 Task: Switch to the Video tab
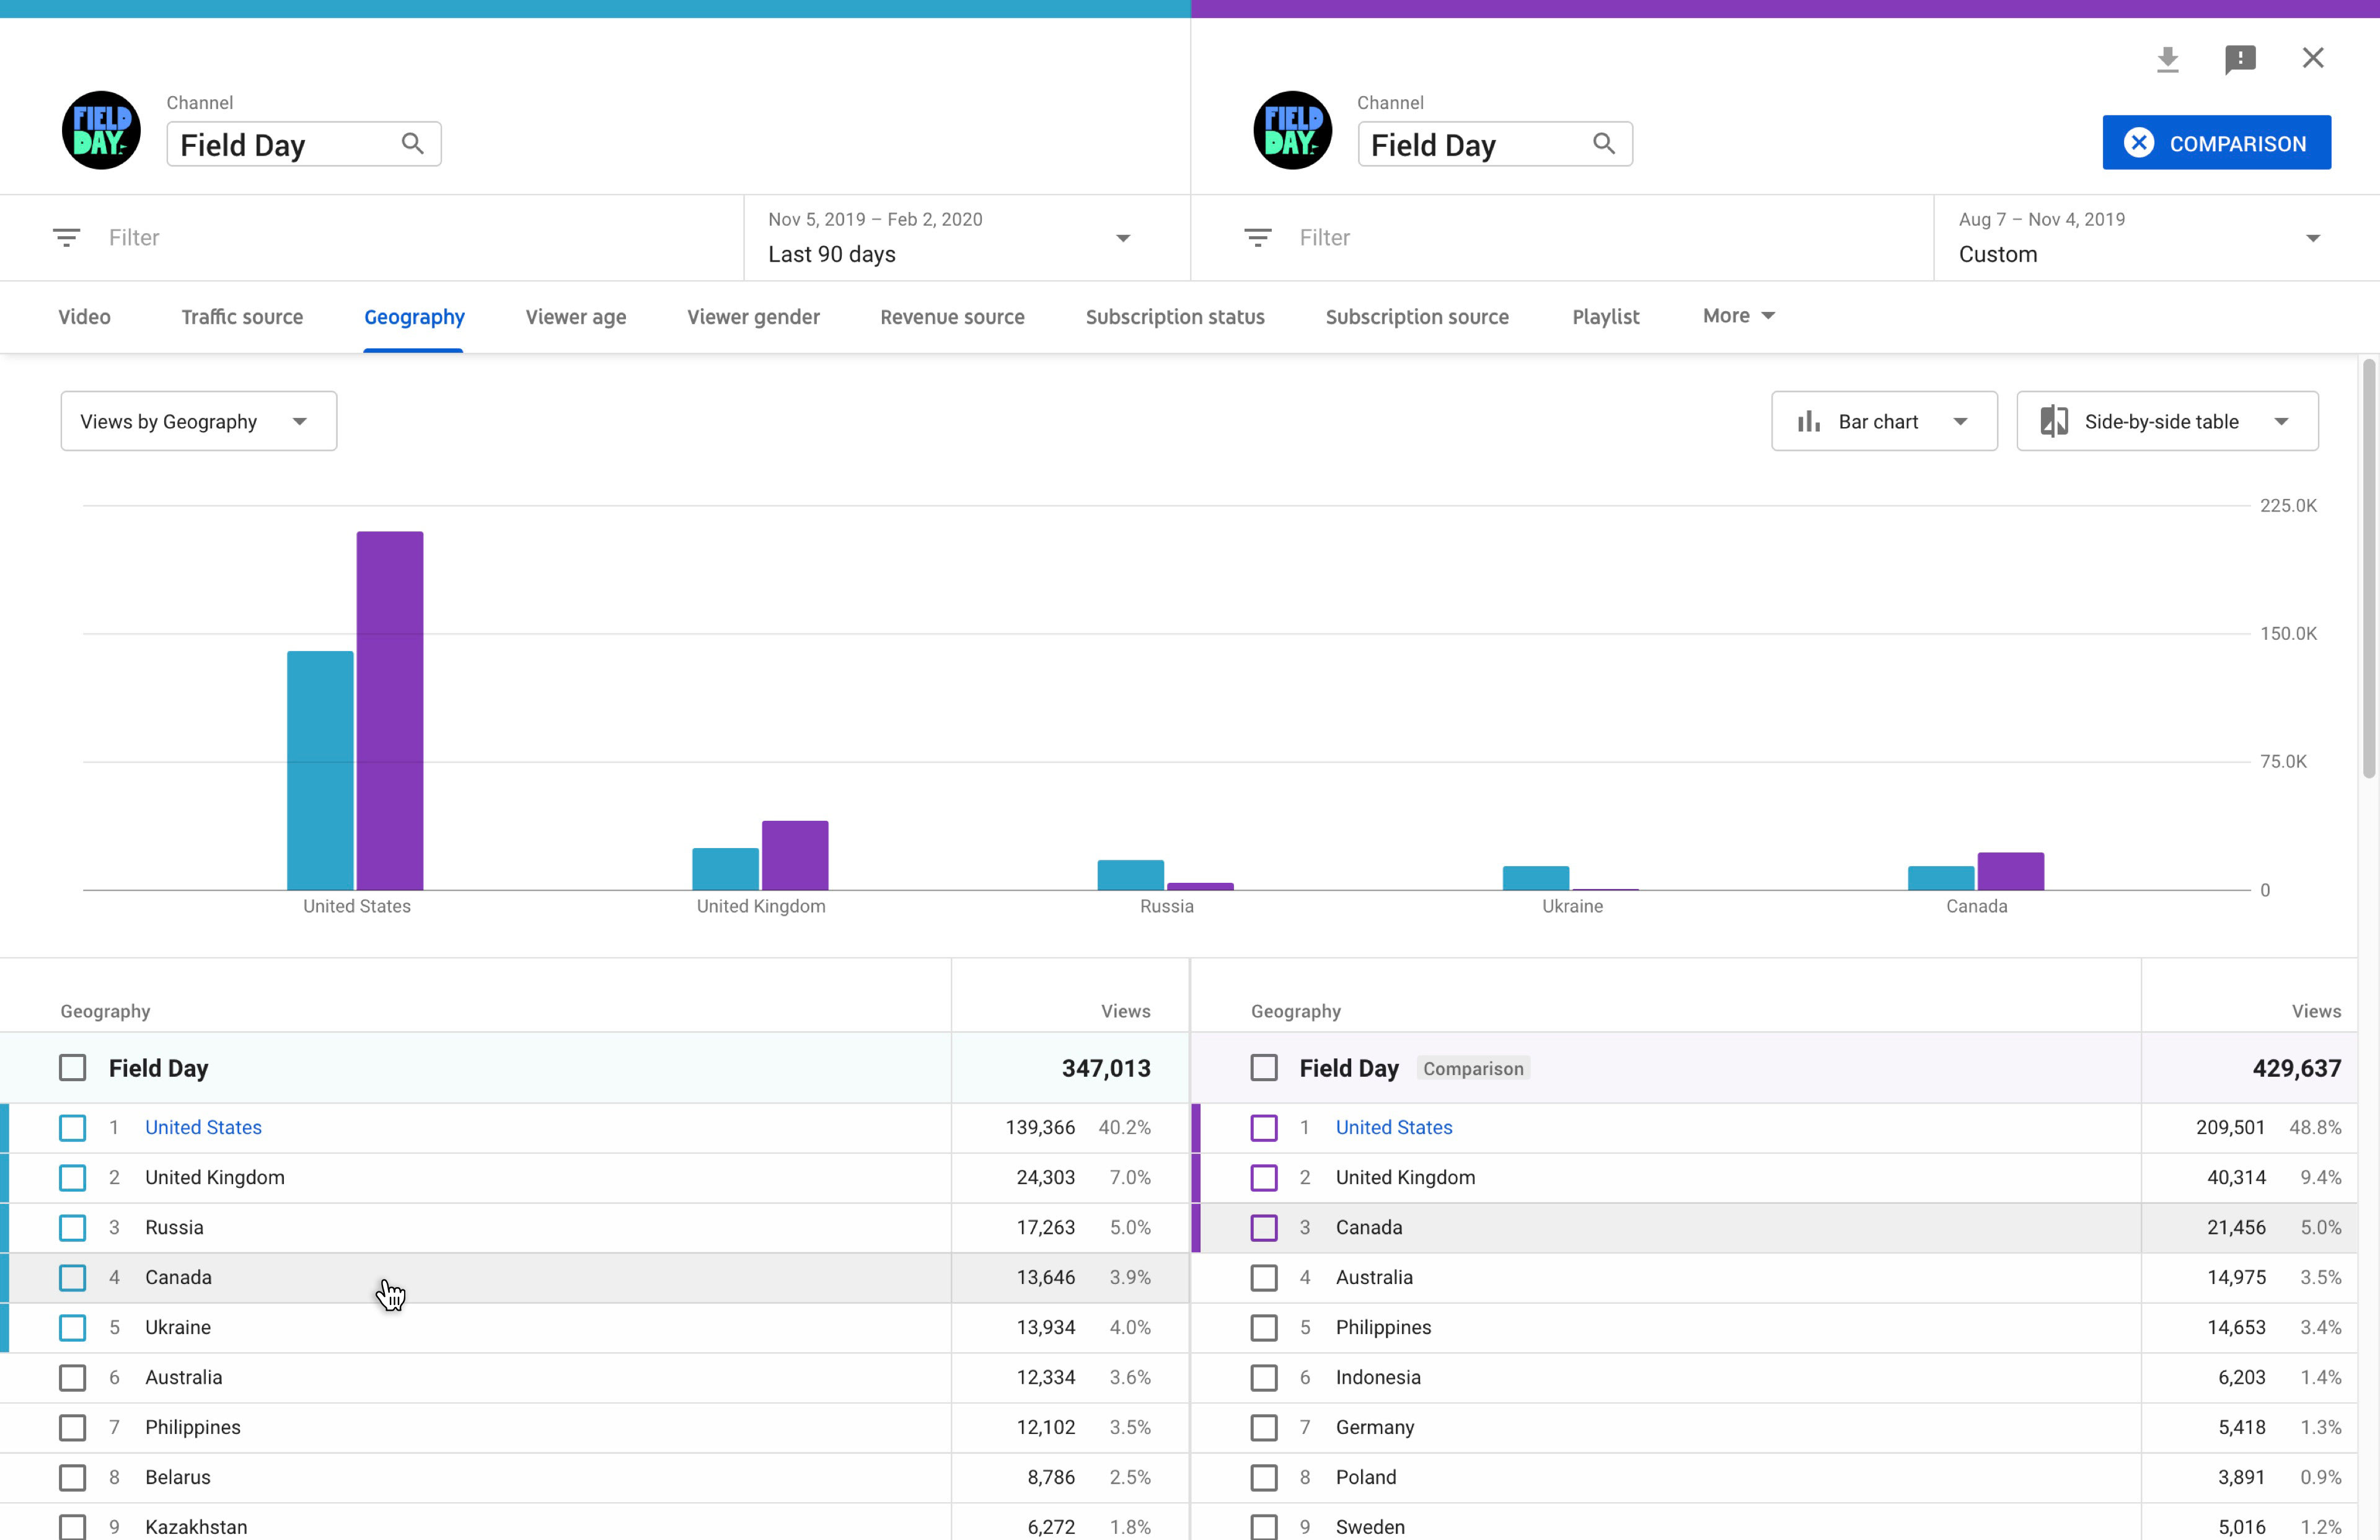[84, 317]
